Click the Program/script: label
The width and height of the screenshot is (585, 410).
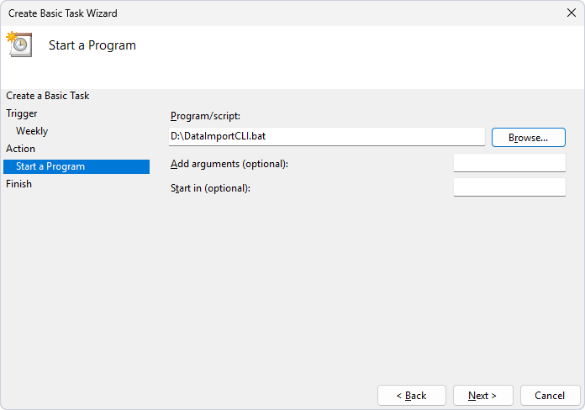click(205, 116)
